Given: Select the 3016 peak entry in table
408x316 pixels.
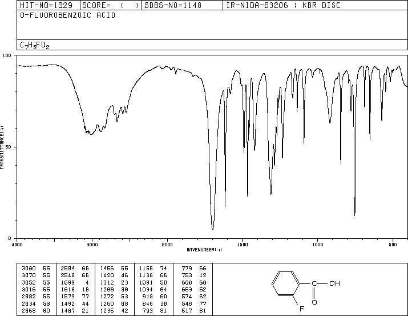Looking at the screenshot, I should (35, 289).
